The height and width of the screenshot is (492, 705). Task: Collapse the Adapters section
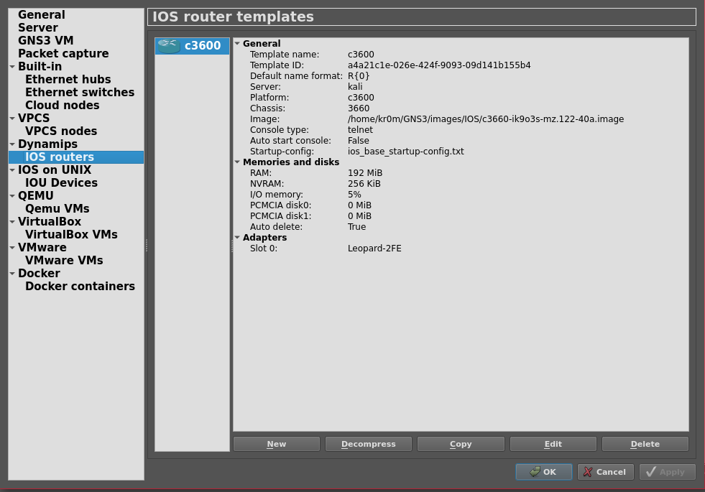pos(237,238)
